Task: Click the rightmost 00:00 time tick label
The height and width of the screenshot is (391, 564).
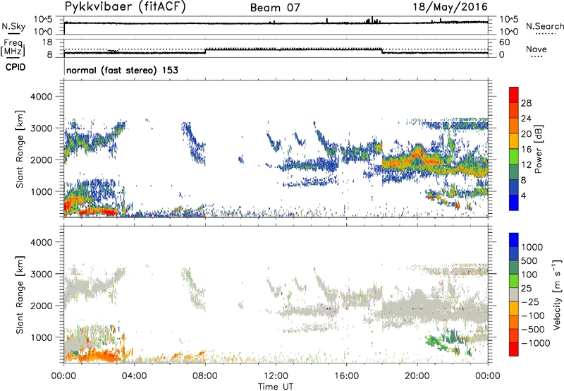Action: click(x=488, y=376)
